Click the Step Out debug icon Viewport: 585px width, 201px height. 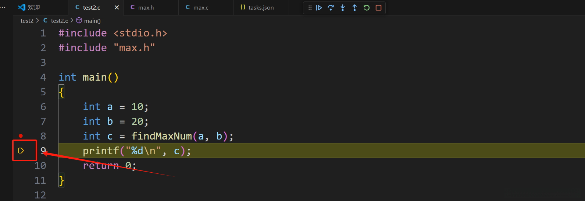tap(354, 8)
